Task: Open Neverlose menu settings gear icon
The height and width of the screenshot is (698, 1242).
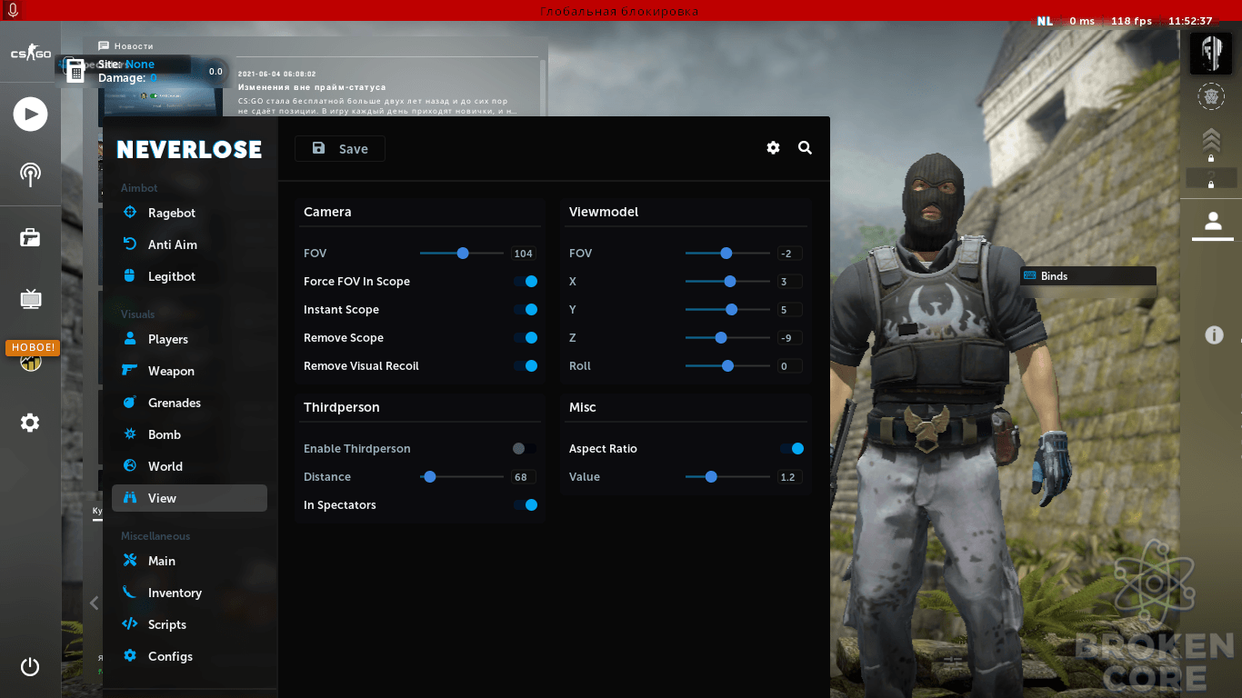Action: coord(773,147)
